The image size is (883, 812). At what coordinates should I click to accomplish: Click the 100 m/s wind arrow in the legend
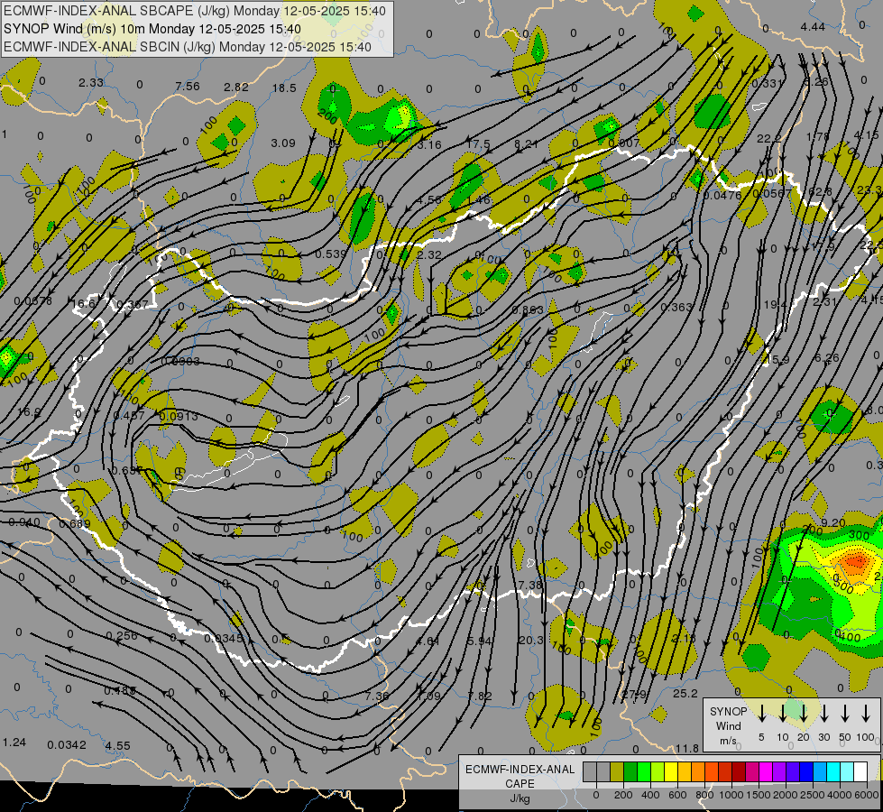pyautogui.click(x=866, y=714)
